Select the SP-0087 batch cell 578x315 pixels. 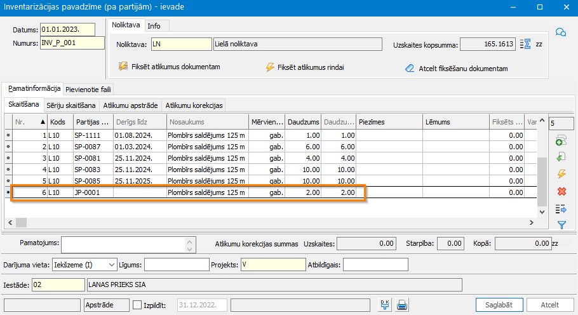(93, 147)
